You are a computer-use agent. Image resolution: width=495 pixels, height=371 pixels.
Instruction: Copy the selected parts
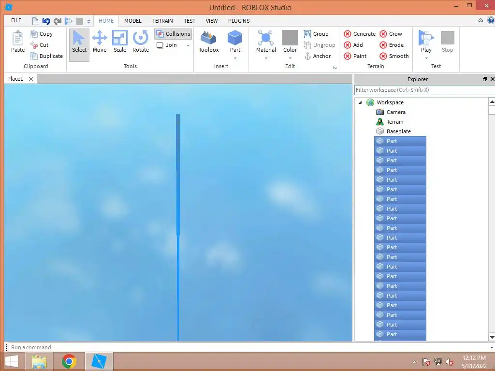click(42, 34)
